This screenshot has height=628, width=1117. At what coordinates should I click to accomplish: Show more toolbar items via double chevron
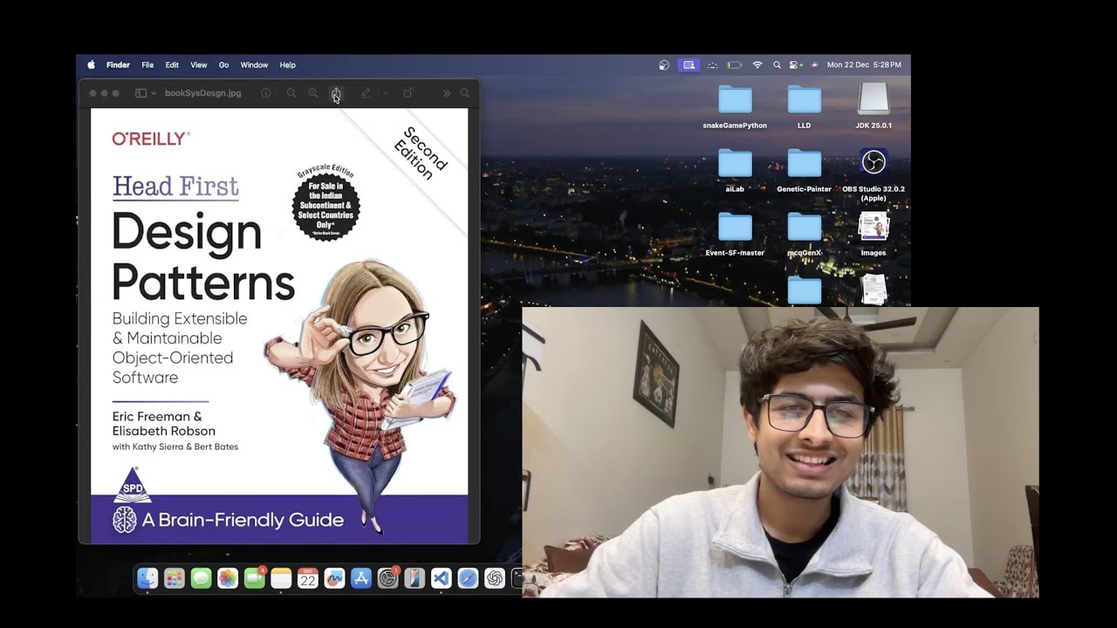(447, 92)
